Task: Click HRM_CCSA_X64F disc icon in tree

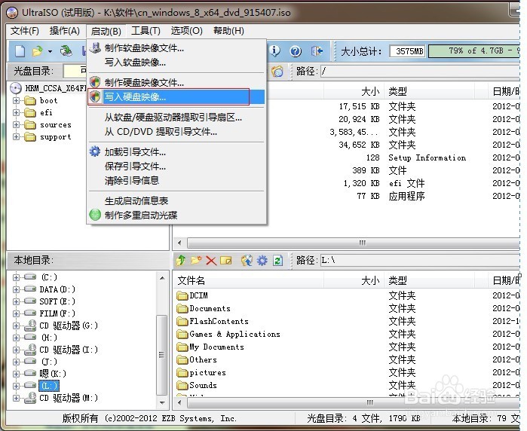Action: click(x=16, y=88)
